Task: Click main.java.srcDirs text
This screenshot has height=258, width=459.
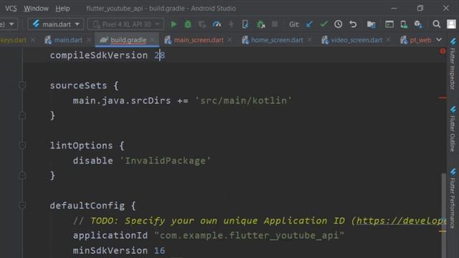Action: tap(122, 100)
